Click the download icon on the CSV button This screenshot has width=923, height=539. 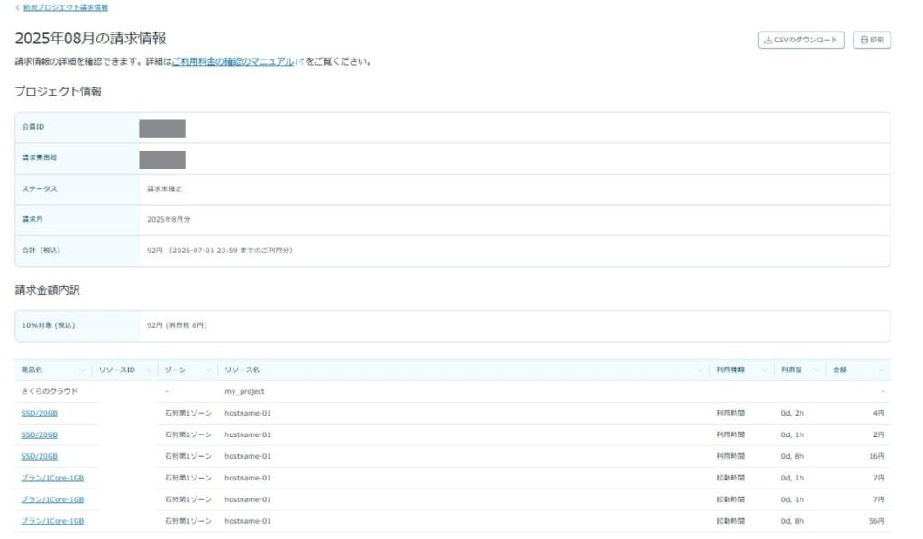(x=768, y=41)
